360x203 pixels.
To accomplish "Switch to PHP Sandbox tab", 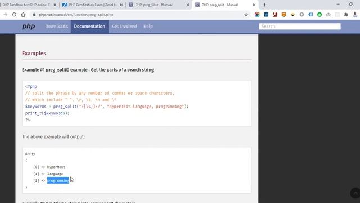I will (26, 5).
